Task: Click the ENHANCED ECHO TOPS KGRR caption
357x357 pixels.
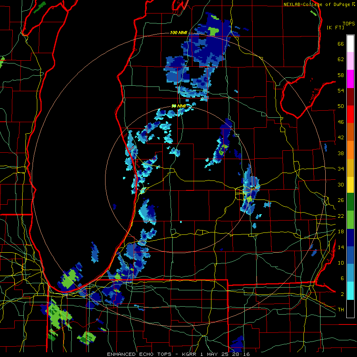Action: coord(178,354)
